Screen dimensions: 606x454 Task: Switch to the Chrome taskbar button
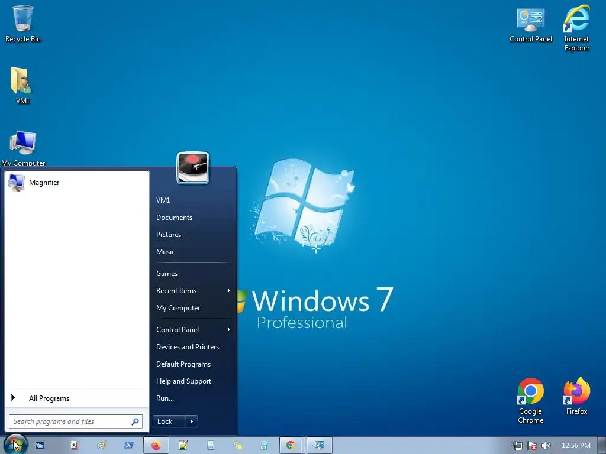tap(291, 446)
